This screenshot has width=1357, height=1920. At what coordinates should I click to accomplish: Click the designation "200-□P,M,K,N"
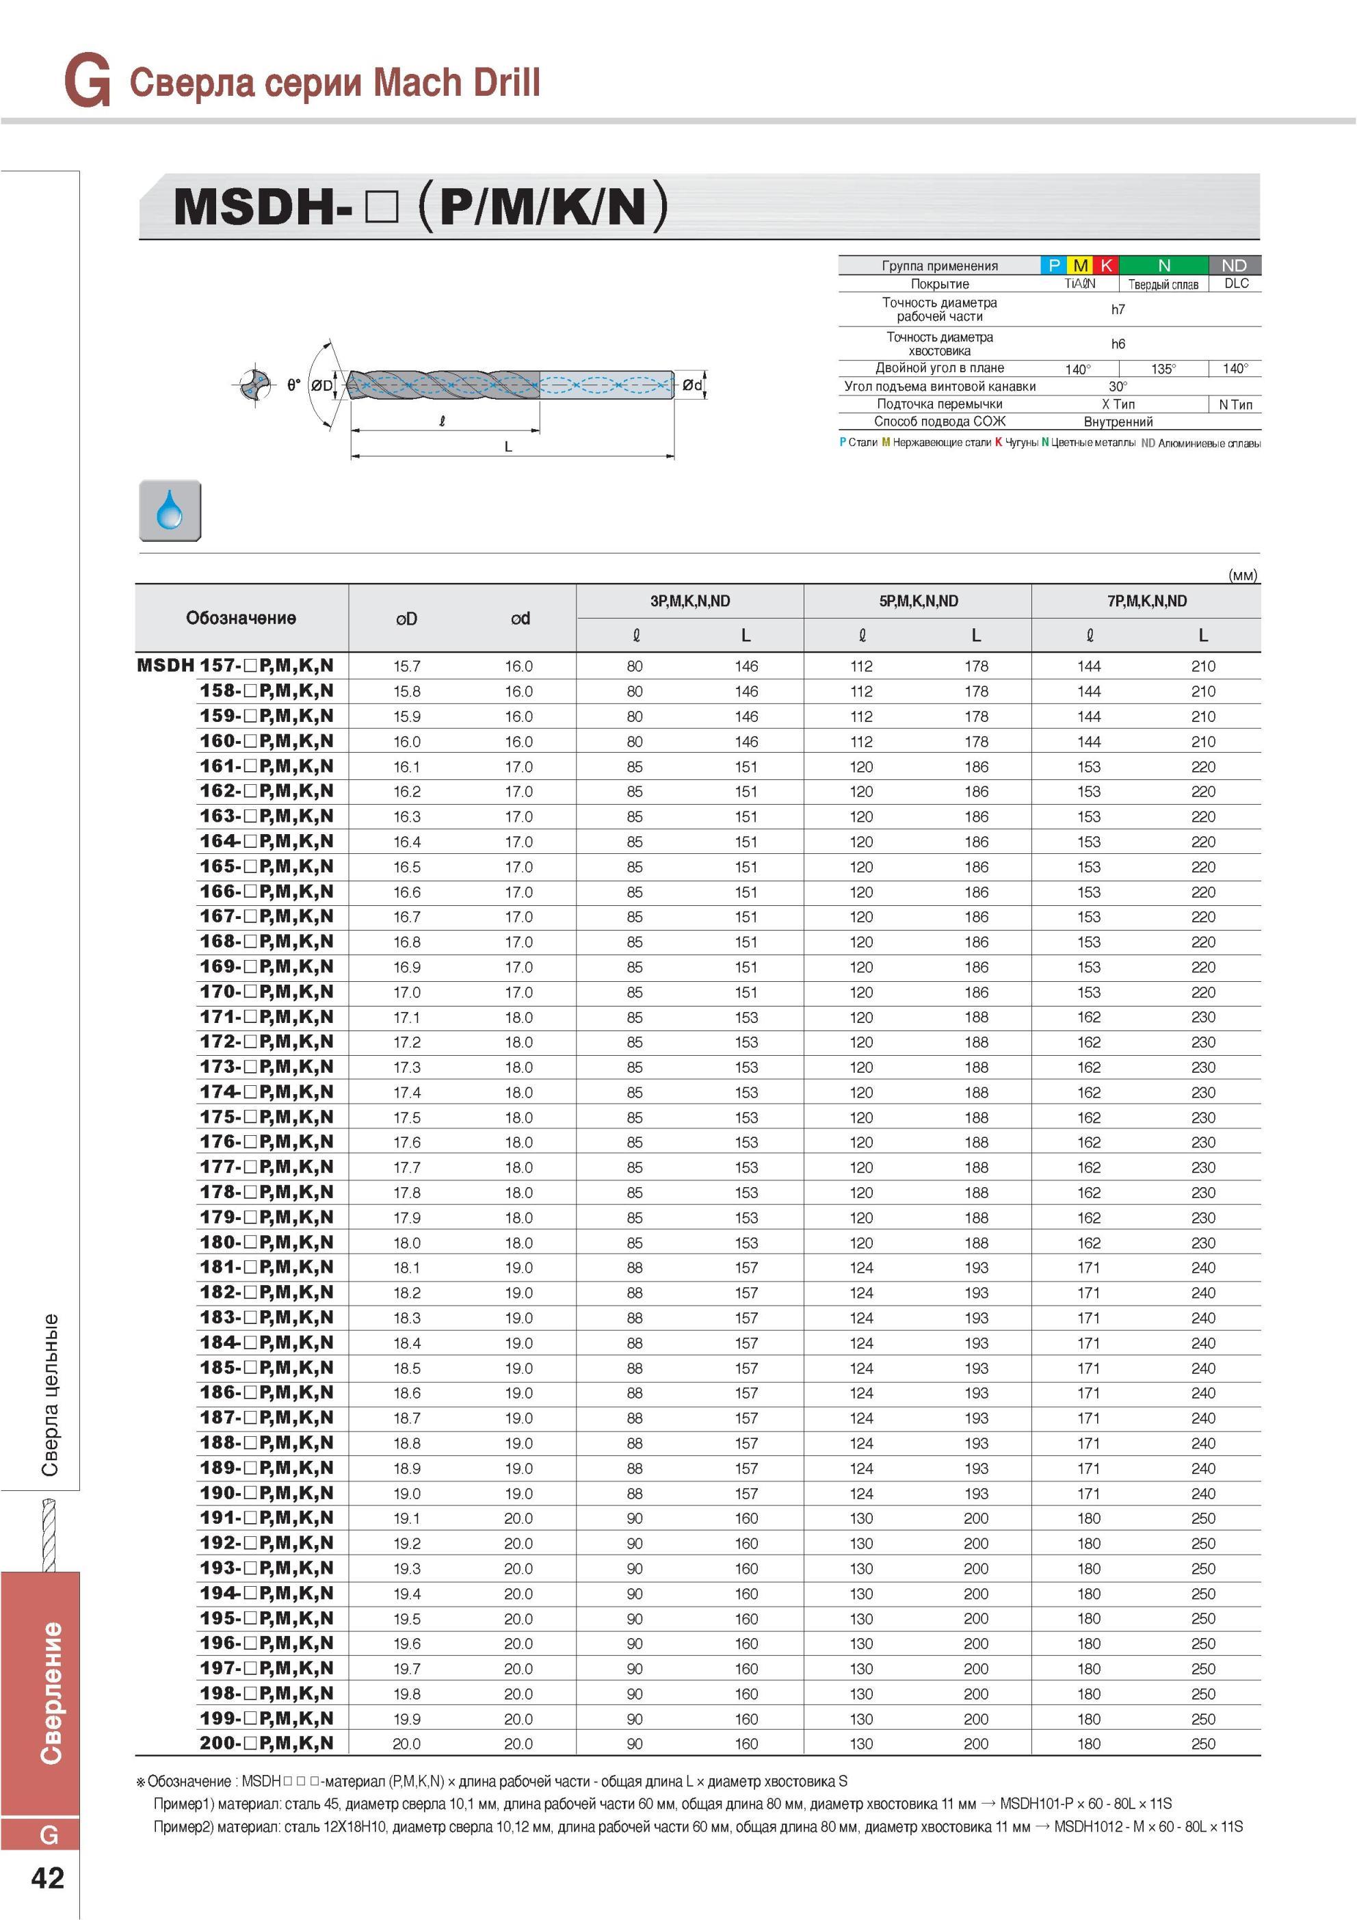pyautogui.click(x=267, y=1743)
